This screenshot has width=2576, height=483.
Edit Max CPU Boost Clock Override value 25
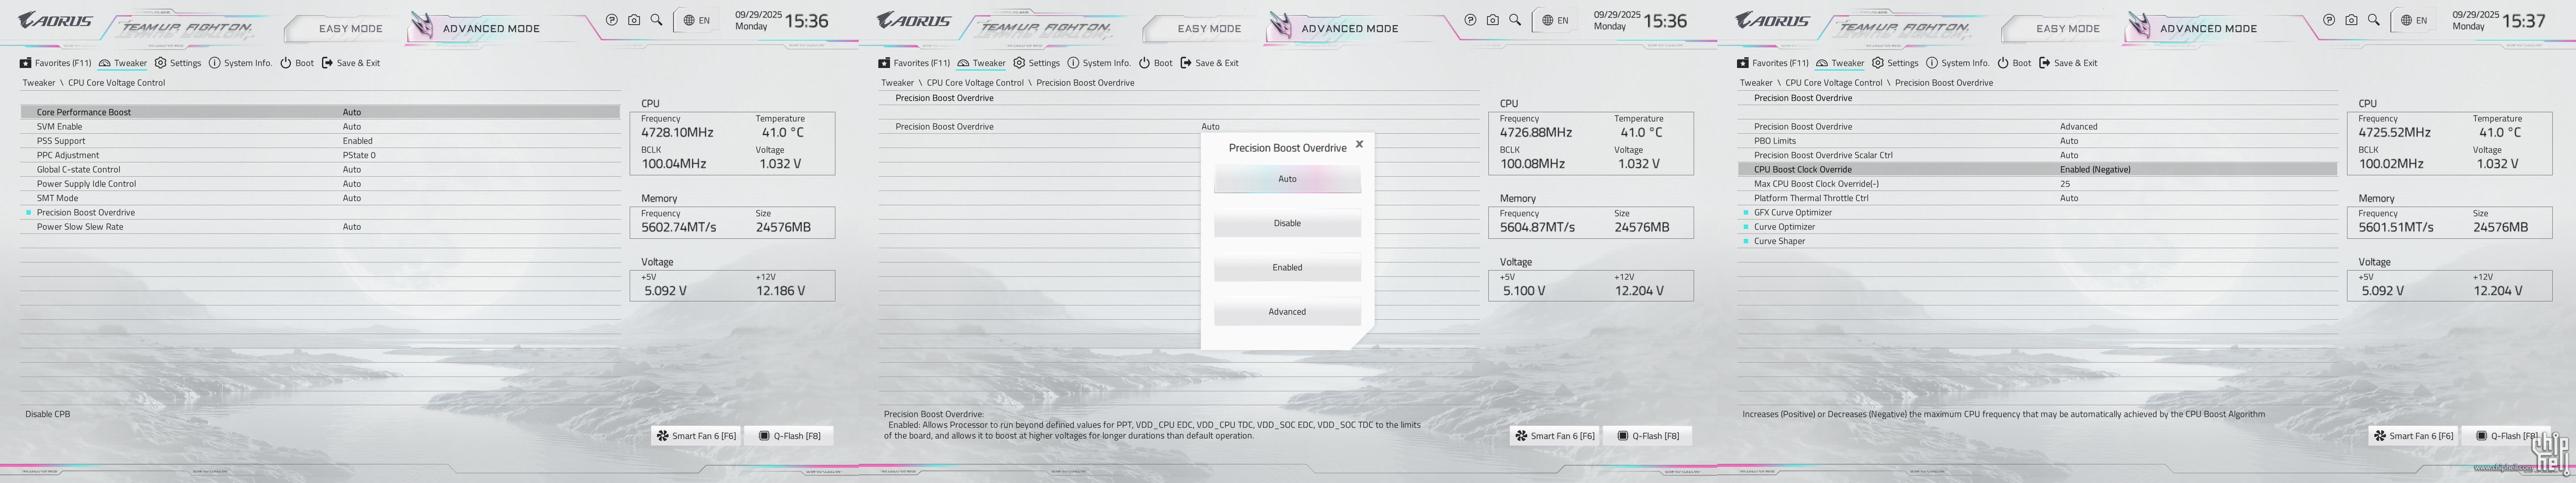2065,184
